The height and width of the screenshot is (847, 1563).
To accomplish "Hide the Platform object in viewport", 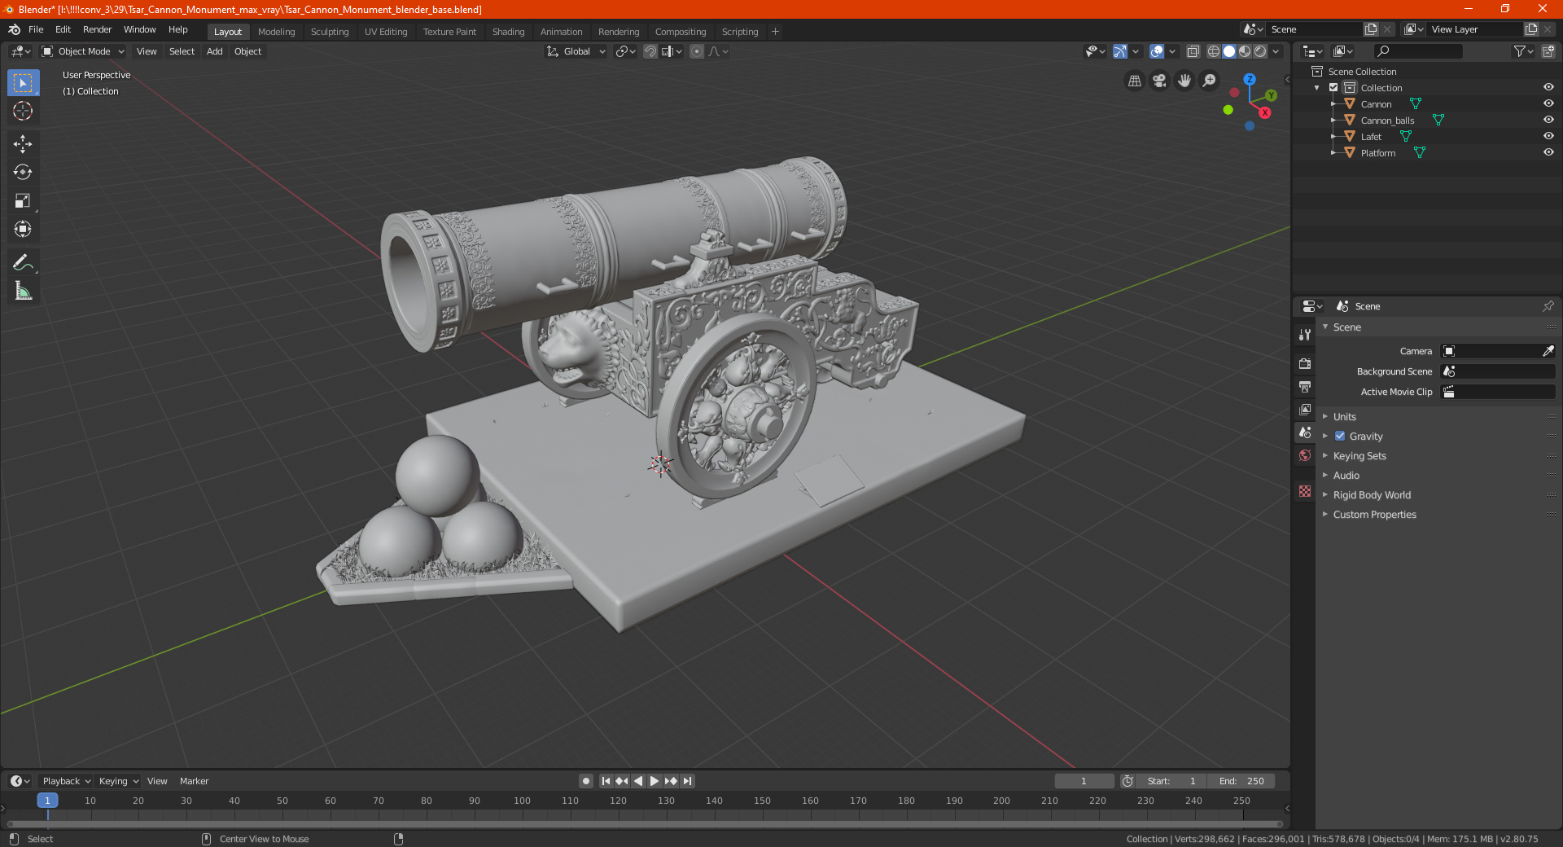I will [x=1548, y=152].
